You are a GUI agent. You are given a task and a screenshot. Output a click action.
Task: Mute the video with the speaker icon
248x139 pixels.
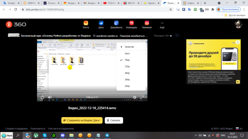click(50, 97)
